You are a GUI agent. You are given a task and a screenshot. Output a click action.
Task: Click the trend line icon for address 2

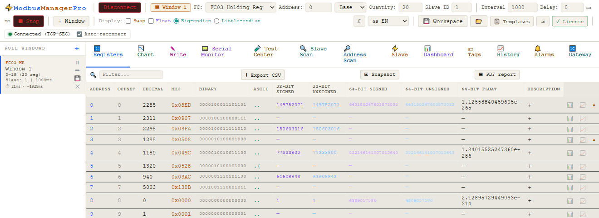583,129
